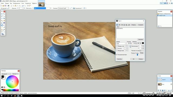The height and width of the screenshot is (97, 173).
Task: Open the 'Вид' menu
Action: (11, 4)
